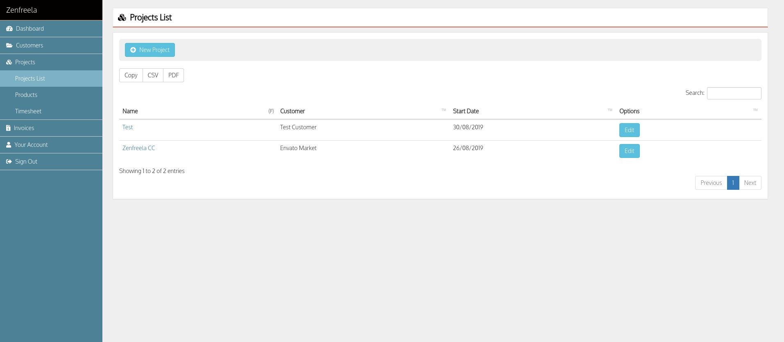Copy the table data to clipboard
Viewport: 784px width, 342px height.
point(131,75)
